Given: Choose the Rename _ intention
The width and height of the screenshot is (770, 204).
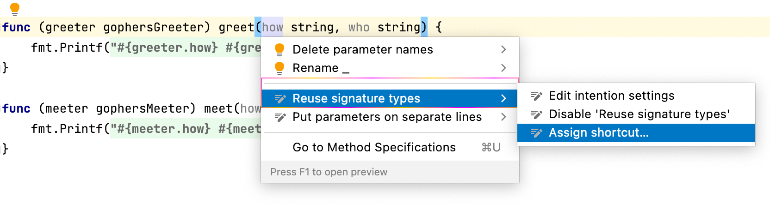Looking at the screenshot, I should pyautogui.click(x=390, y=68).
